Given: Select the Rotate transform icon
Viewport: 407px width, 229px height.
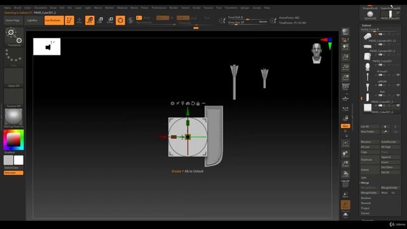Looking at the screenshot, I should [110, 20].
